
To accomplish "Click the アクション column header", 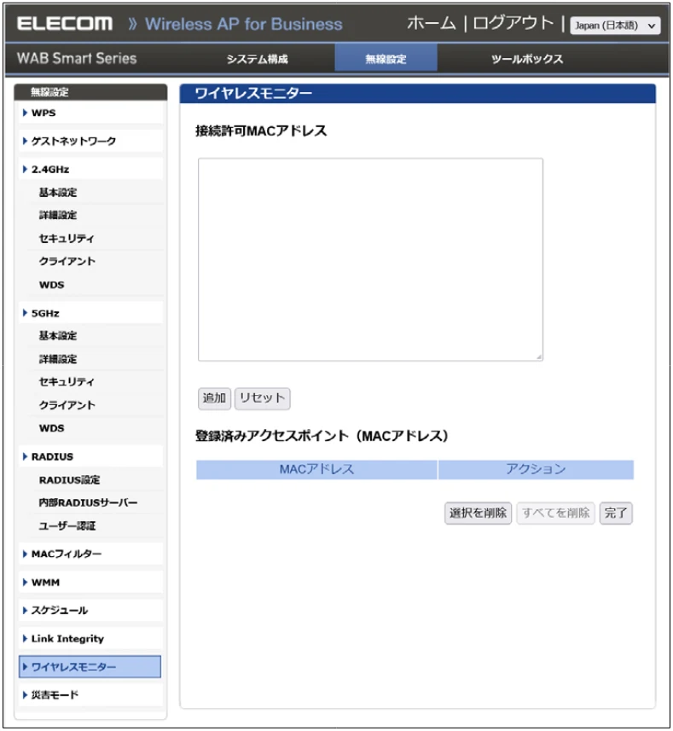I will coord(536,469).
